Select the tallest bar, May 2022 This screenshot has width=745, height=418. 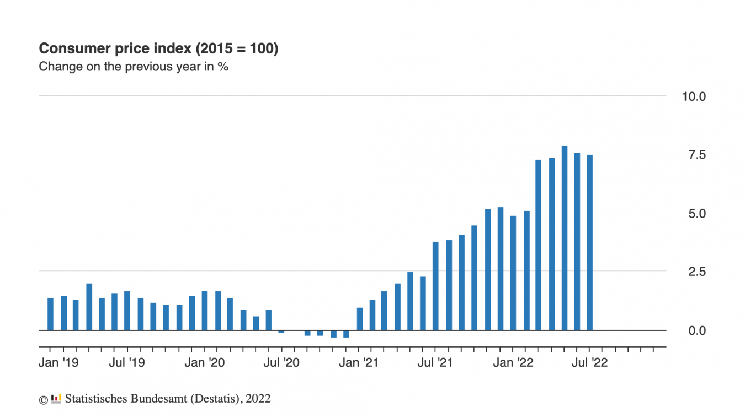tap(565, 238)
